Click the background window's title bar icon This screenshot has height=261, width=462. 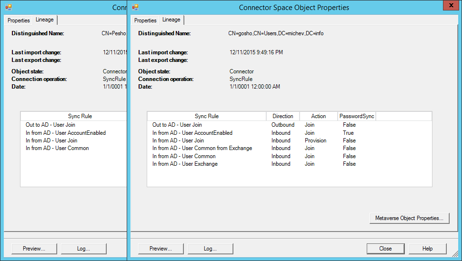pyautogui.click(x=9, y=7)
